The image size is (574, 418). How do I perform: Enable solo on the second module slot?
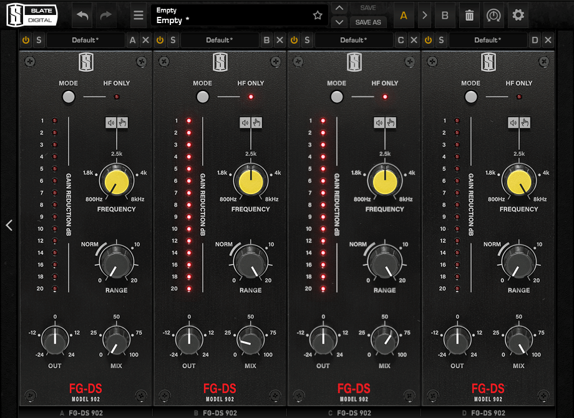(172, 39)
